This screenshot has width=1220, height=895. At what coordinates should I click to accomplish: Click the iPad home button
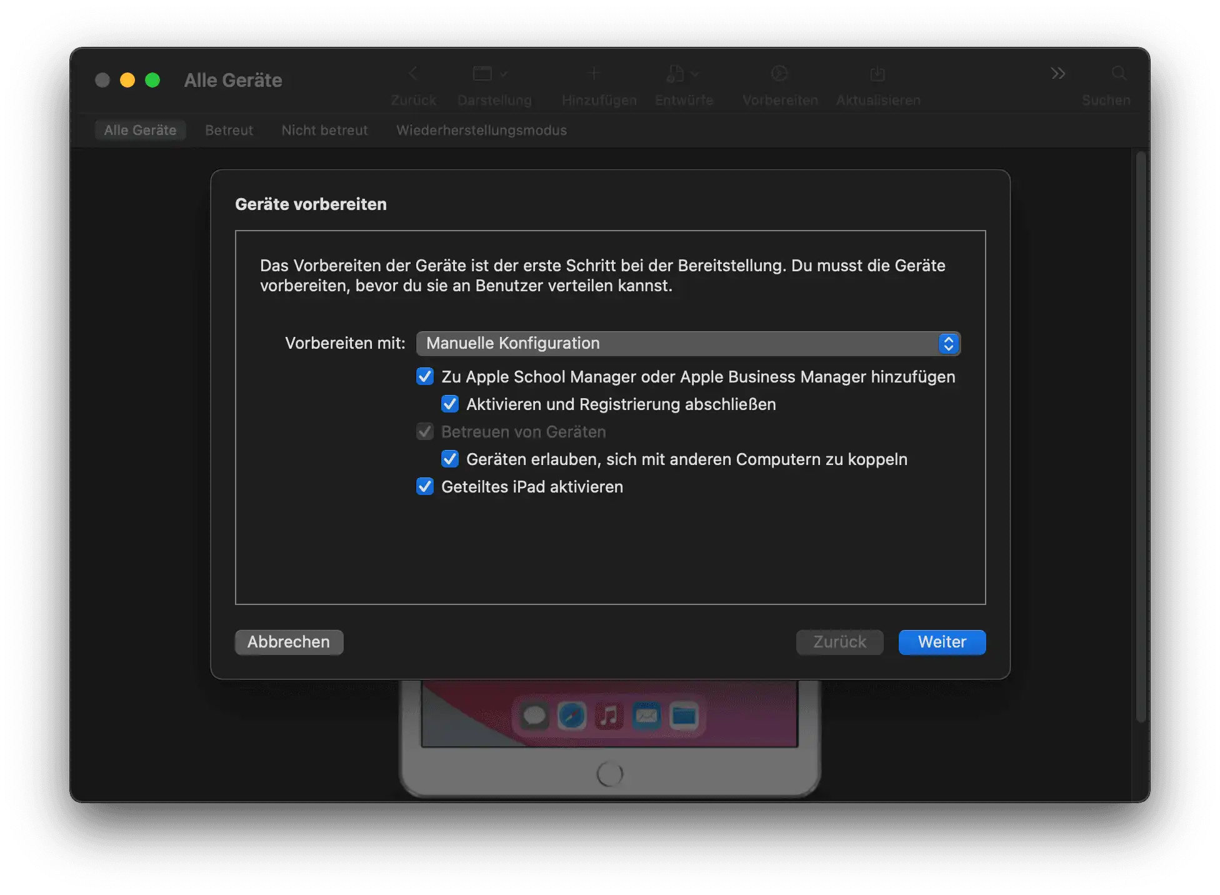coord(610,774)
